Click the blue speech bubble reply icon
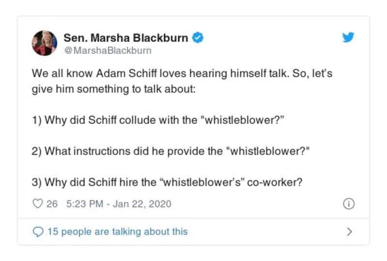 38,231
